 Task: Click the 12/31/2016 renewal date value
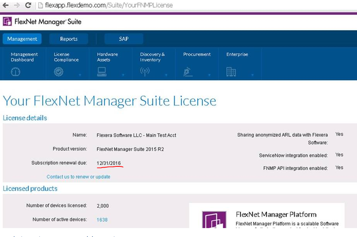[109, 163]
